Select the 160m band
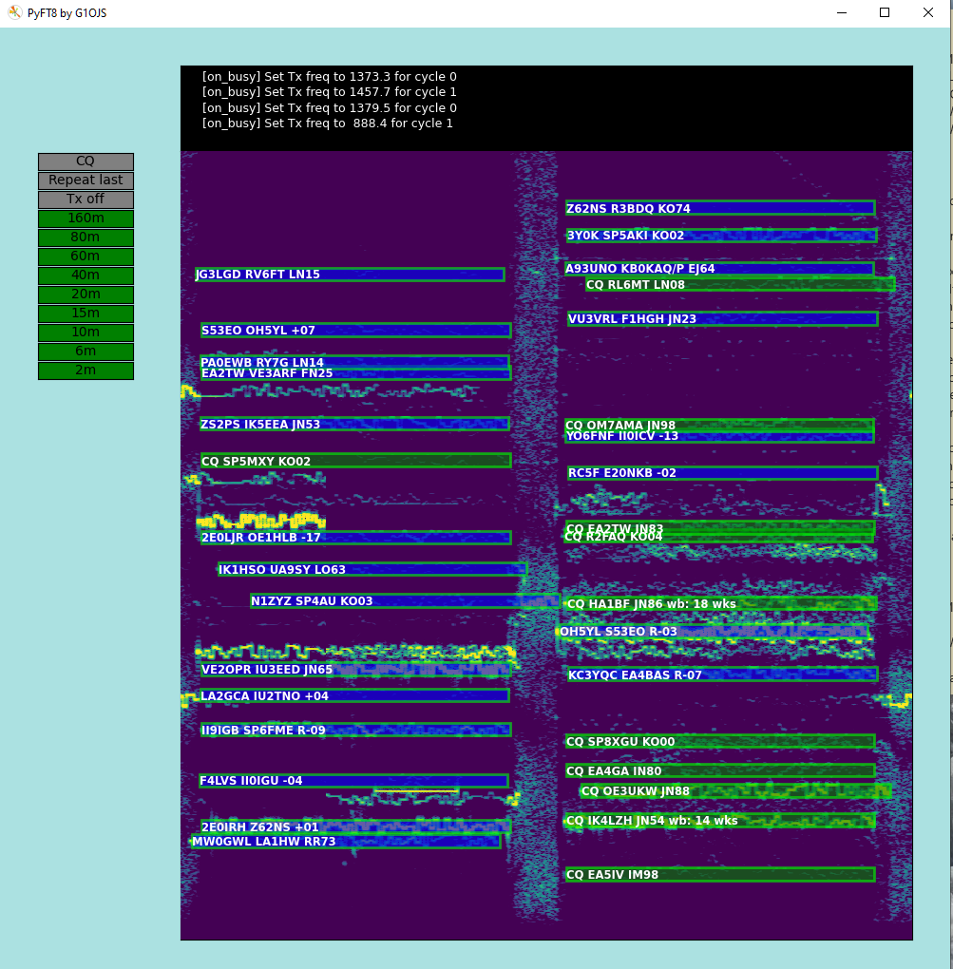The image size is (953, 969). click(86, 218)
